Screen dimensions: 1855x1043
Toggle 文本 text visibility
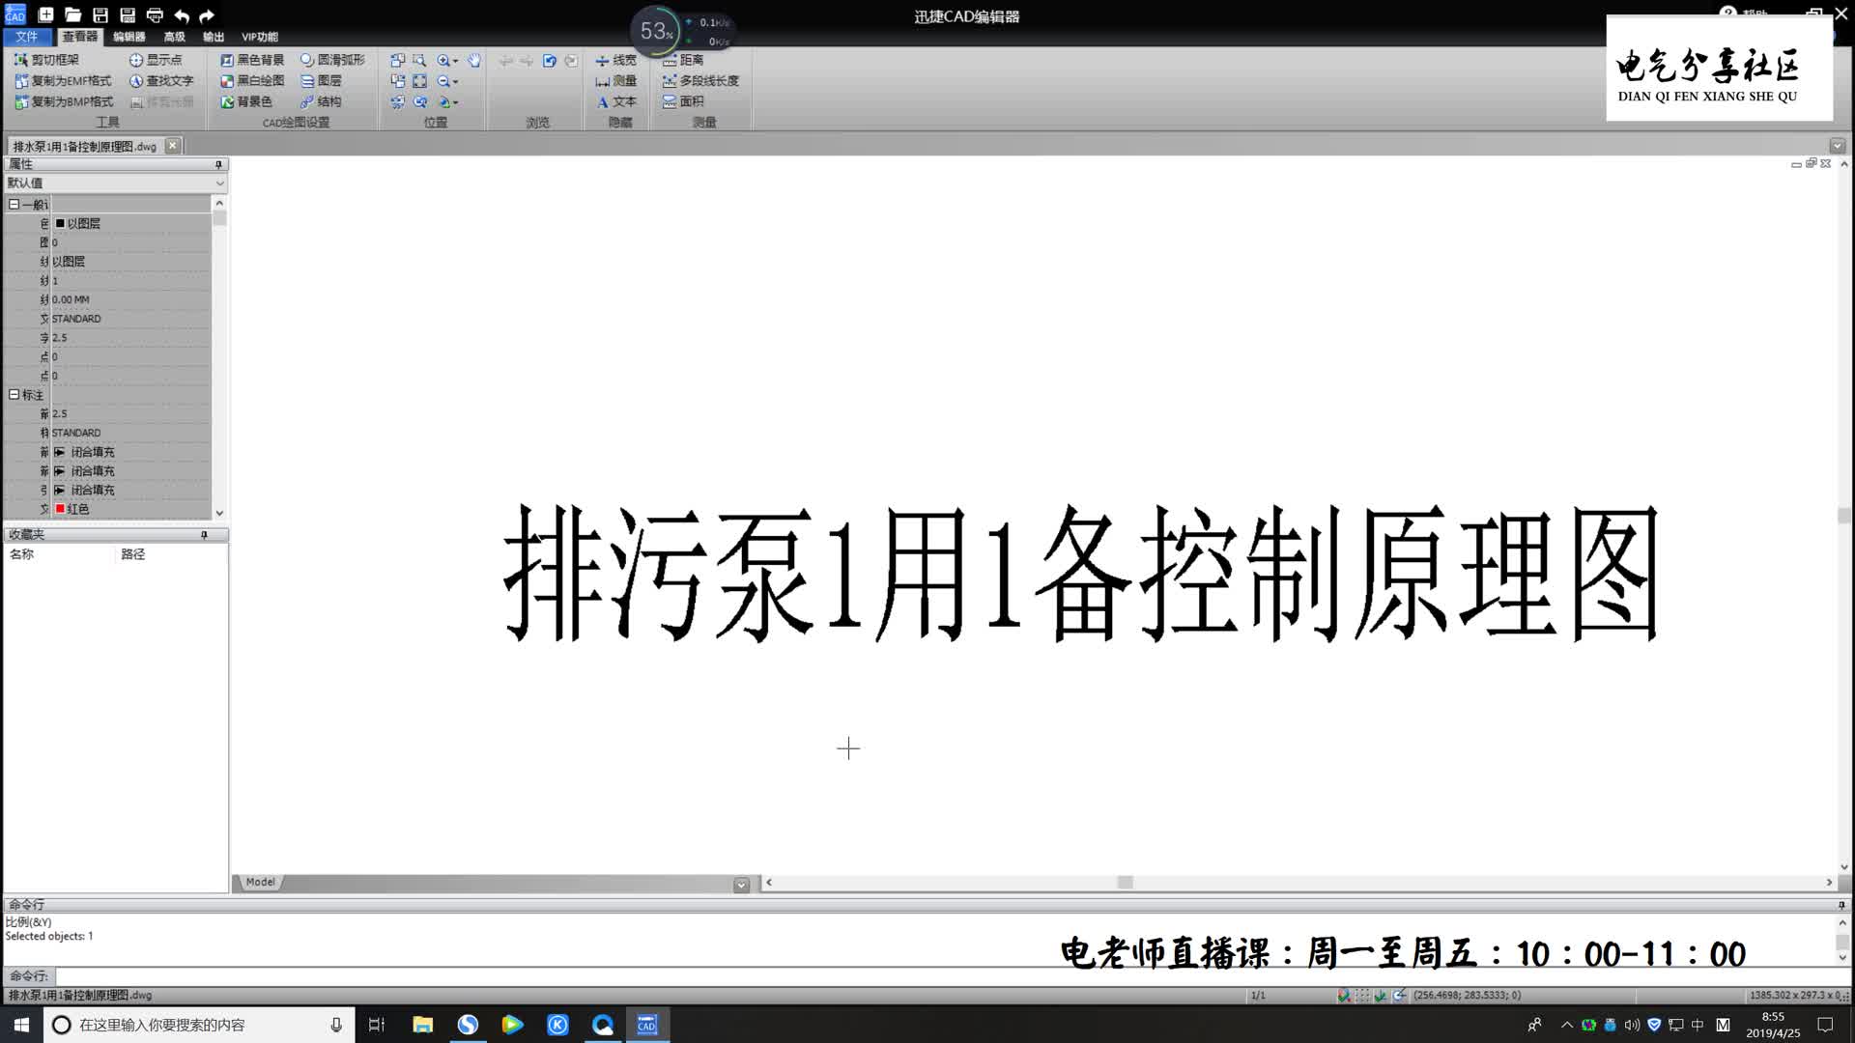click(x=615, y=101)
